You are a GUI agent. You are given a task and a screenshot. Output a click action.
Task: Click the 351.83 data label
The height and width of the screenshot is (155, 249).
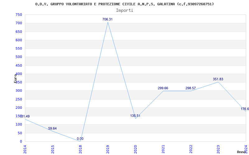point(218,79)
